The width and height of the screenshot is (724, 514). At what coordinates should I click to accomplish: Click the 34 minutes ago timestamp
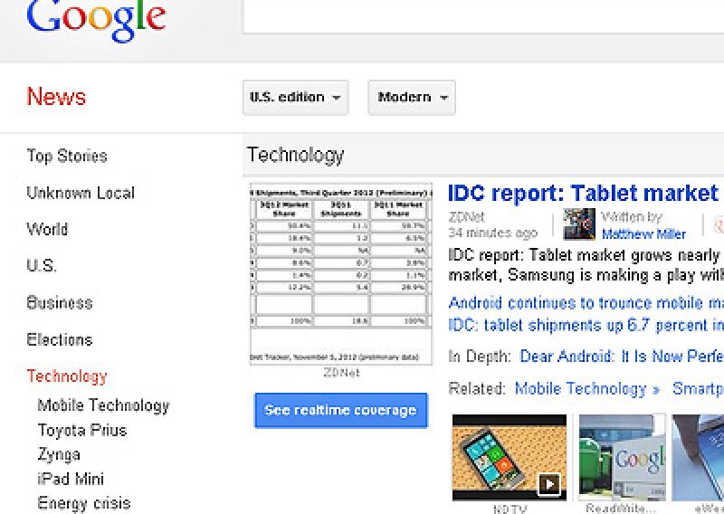(492, 233)
